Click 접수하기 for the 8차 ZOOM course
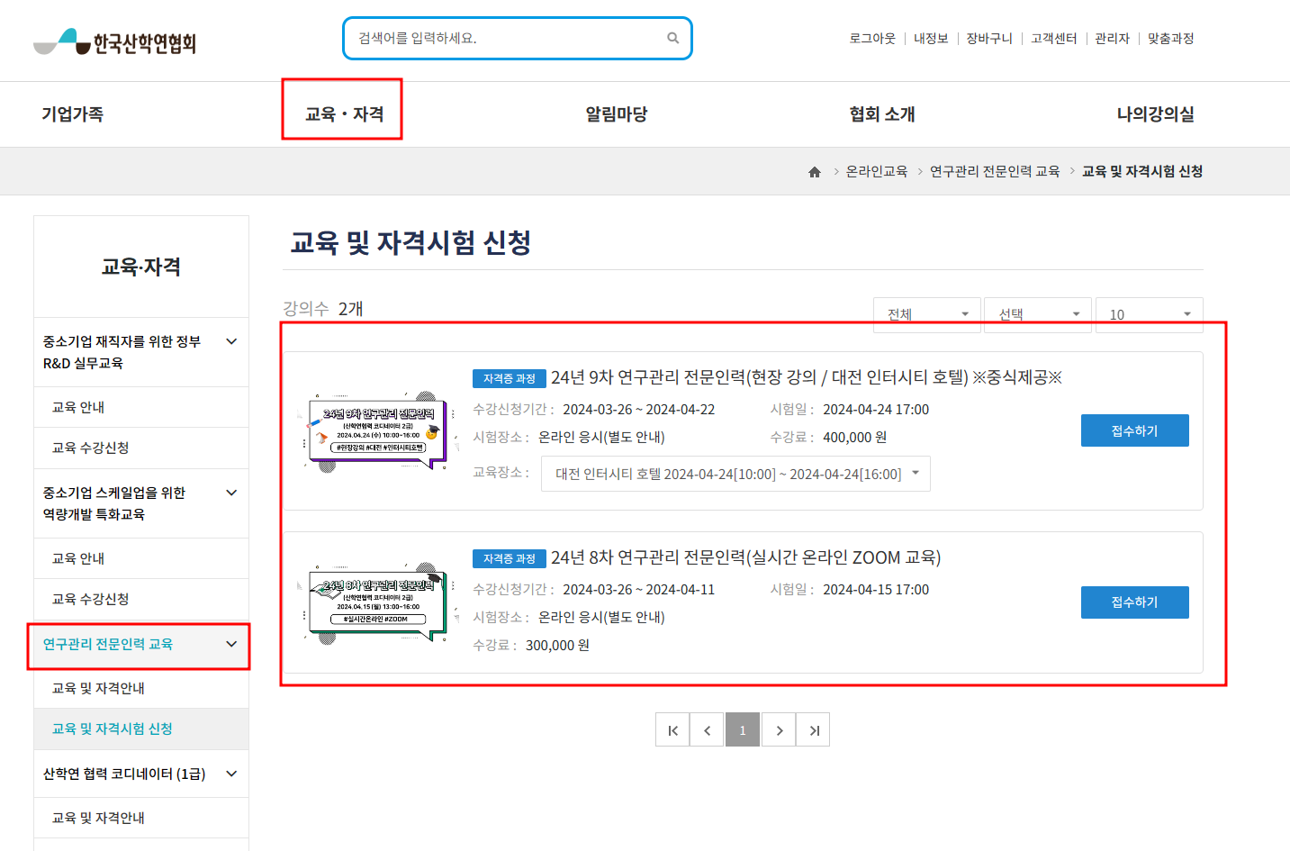 point(1134,602)
